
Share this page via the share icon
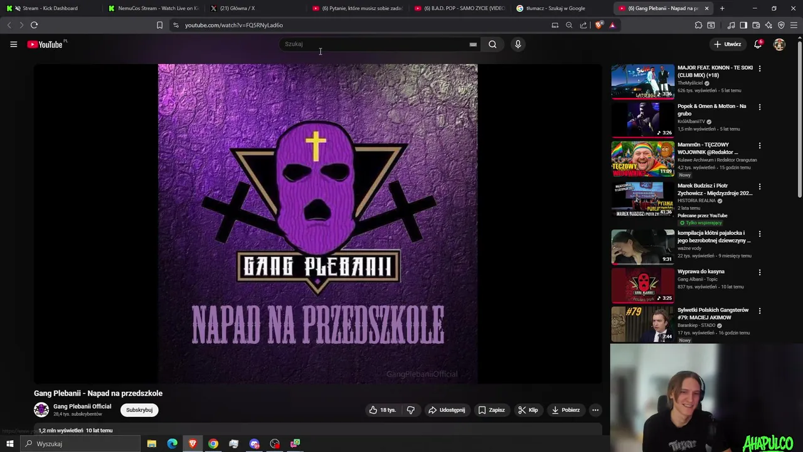pyautogui.click(x=583, y=25)
